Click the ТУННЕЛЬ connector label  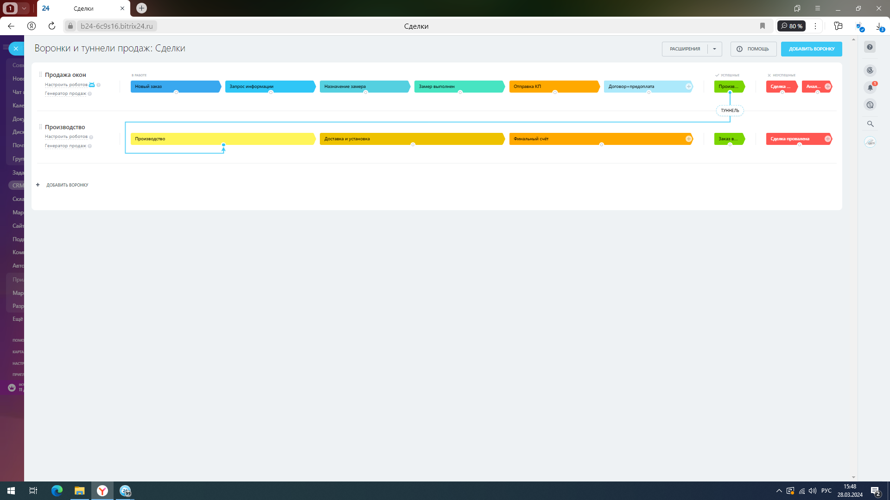(x=730, y=111)
